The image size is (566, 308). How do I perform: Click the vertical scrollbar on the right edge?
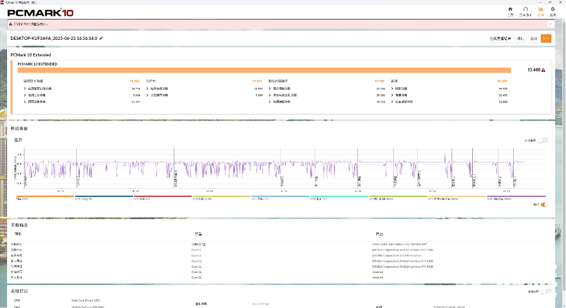tap(563, 155)
